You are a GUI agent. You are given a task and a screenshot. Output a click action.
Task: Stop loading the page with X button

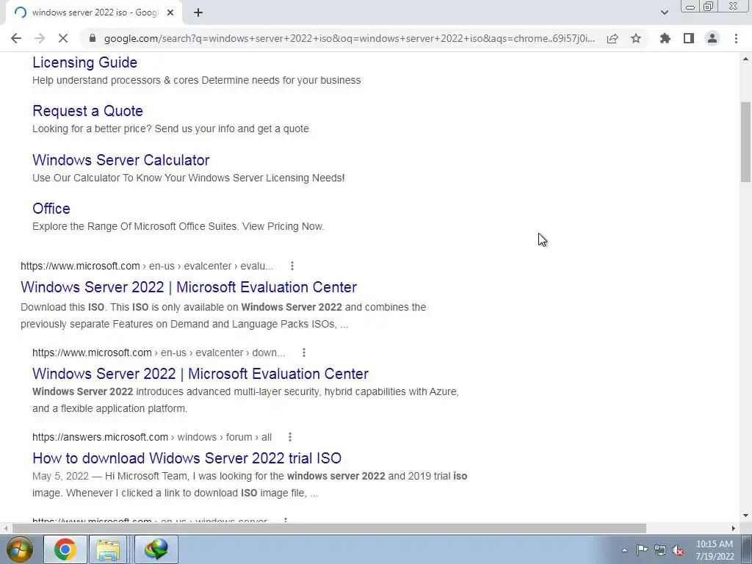click(63, 38)
